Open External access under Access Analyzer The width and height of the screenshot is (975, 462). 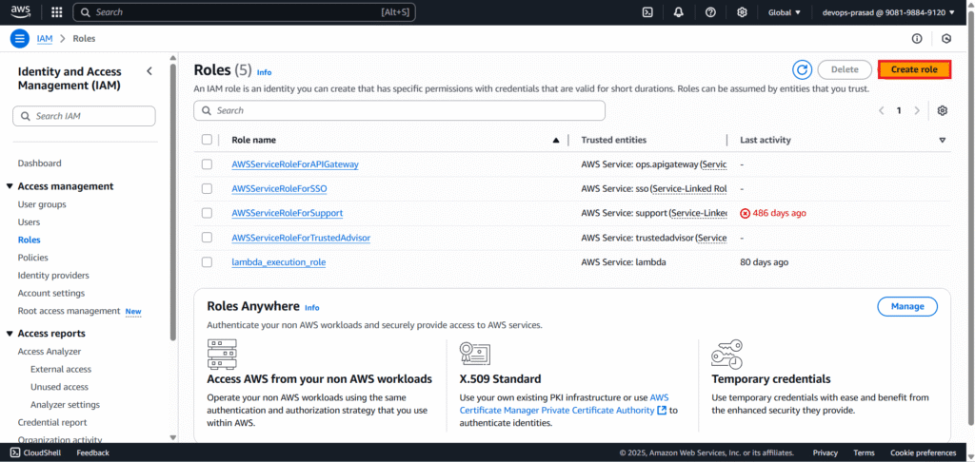click(61, 369)
